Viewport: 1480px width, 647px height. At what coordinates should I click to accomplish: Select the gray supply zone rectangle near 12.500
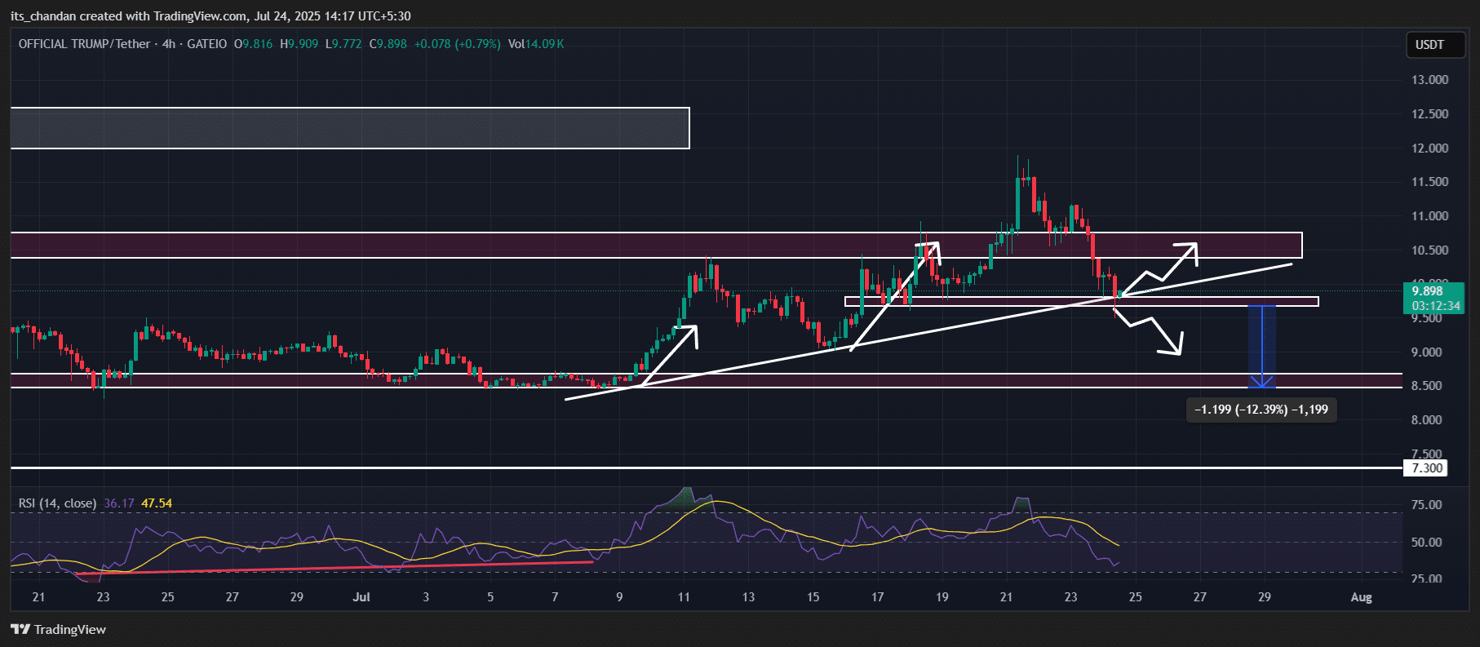click(x=349, y=128)
